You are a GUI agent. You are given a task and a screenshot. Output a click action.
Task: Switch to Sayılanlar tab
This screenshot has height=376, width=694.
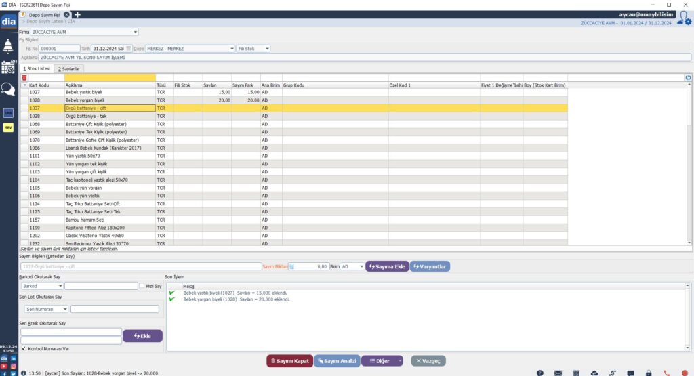(68, 69)
